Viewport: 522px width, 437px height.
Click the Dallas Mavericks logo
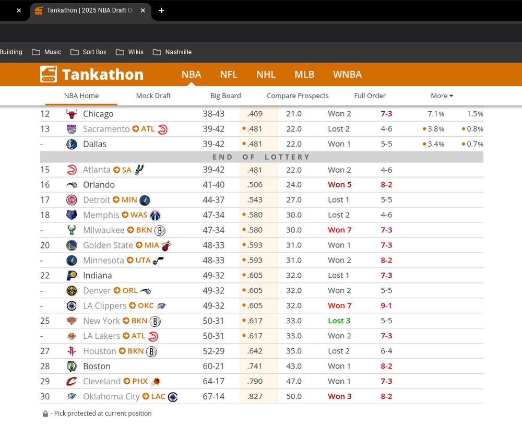(x=72, y=144)
